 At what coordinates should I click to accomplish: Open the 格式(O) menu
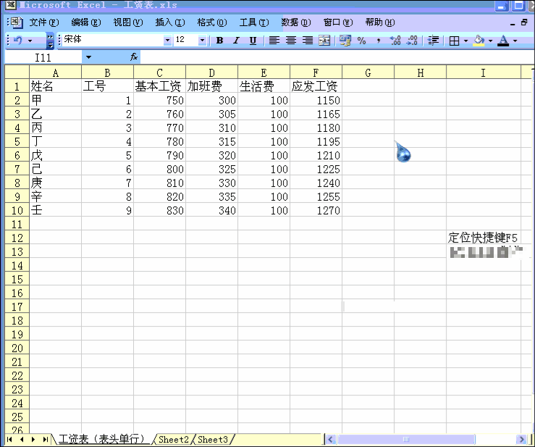(x=212, y=22)
